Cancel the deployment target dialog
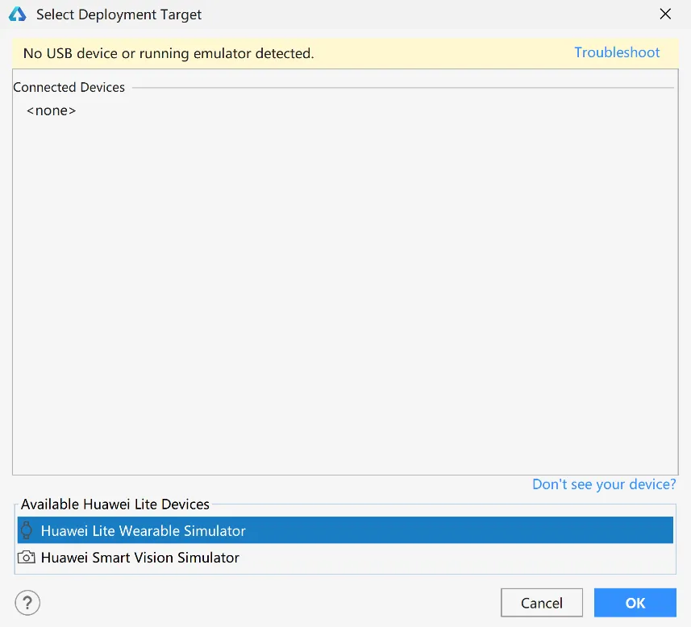The width and height of the screenshot is (691, 627). pos(542,602)
